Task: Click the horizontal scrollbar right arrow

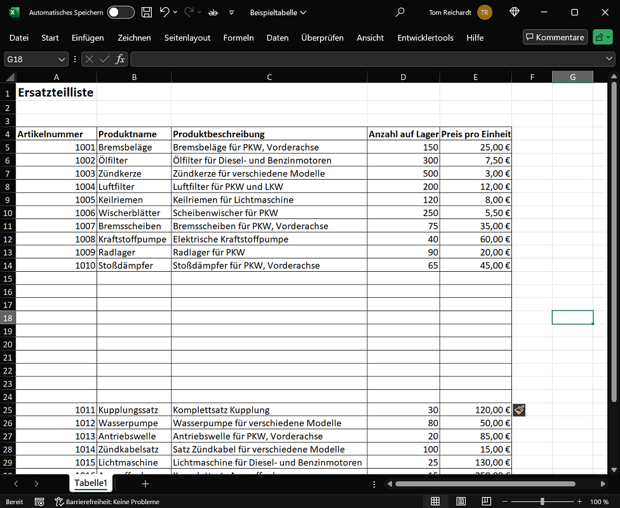Action: pyautogui.click(x=603, y=484)
